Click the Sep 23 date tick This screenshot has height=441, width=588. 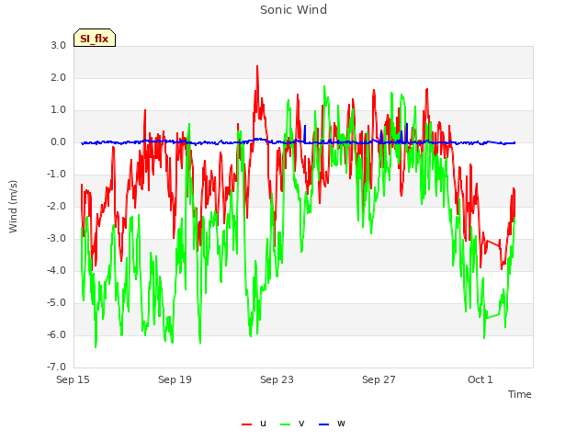point(277,379)
